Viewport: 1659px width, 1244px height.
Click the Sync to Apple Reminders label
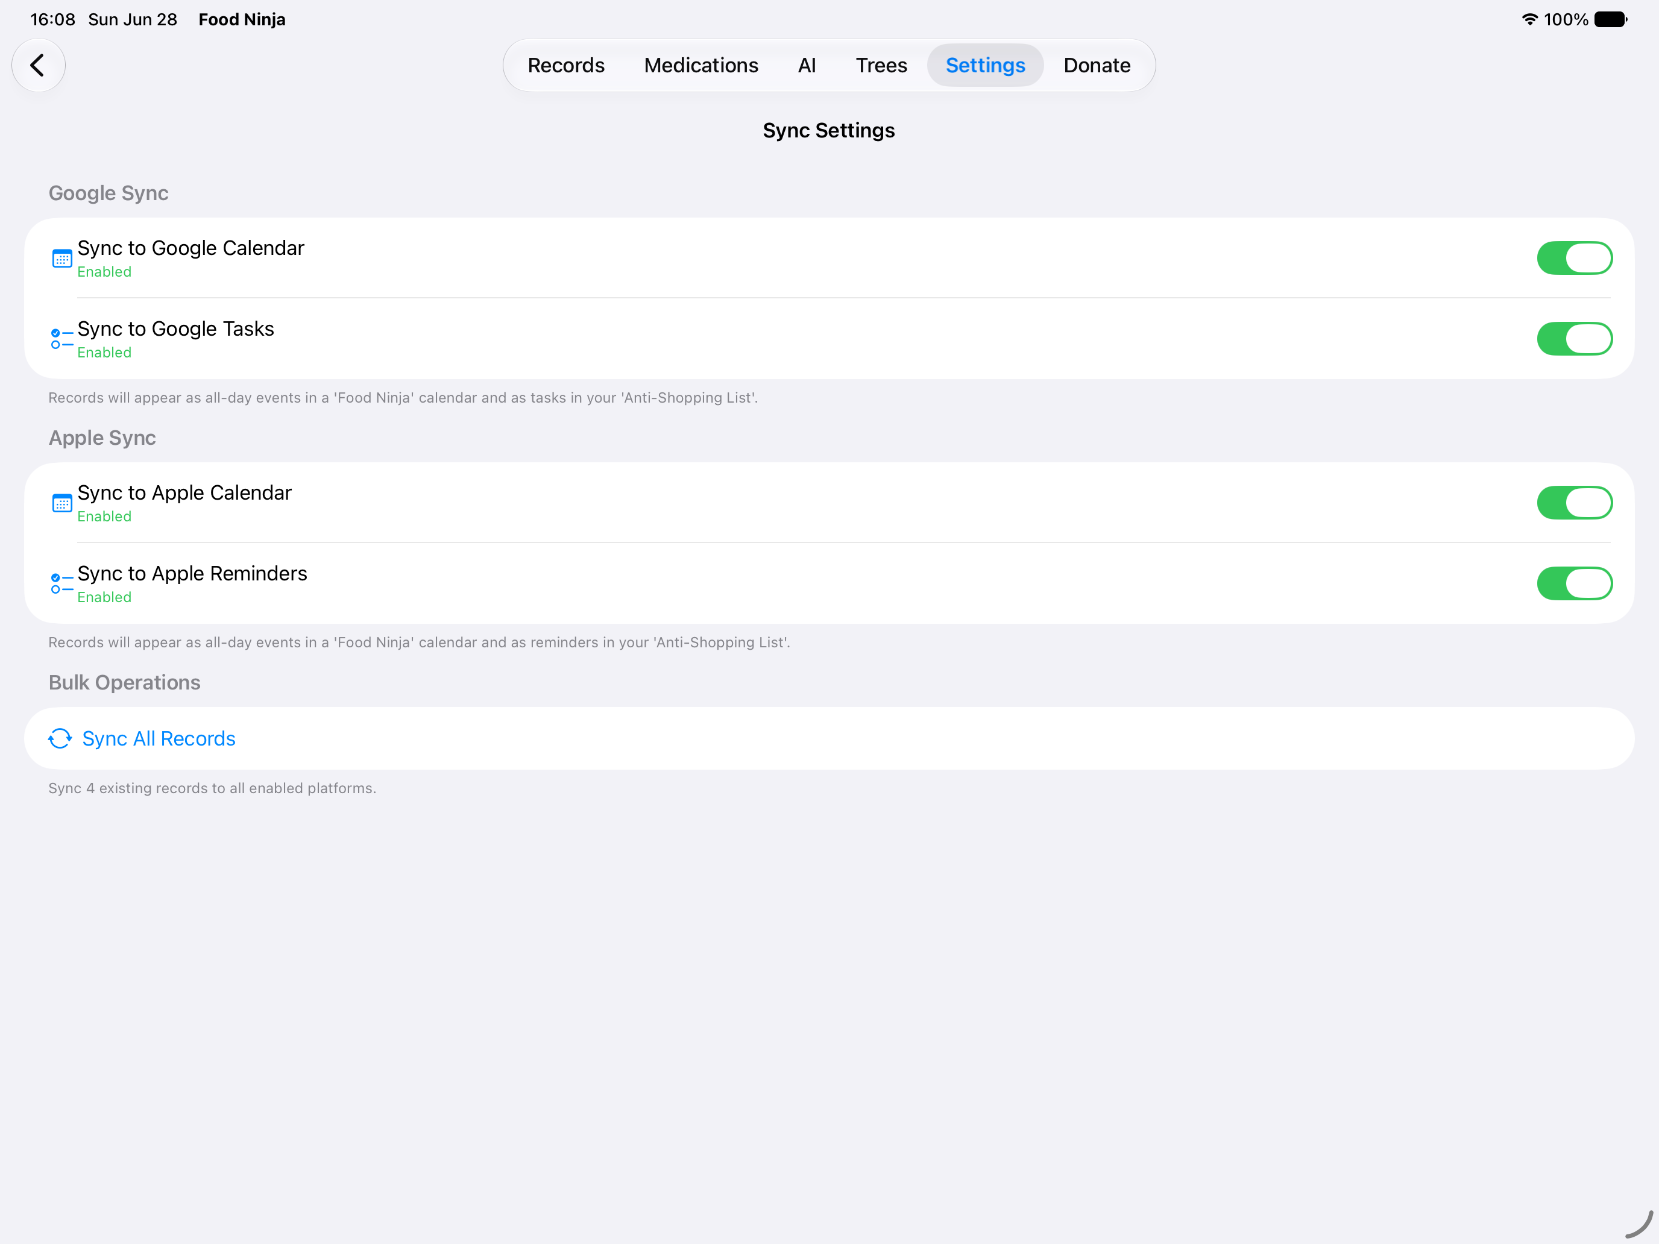click(192, 574)
